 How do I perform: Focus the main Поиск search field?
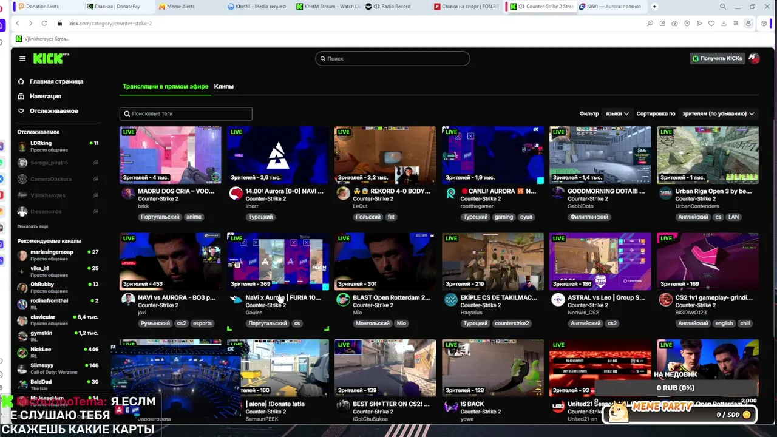pos(393,58)
